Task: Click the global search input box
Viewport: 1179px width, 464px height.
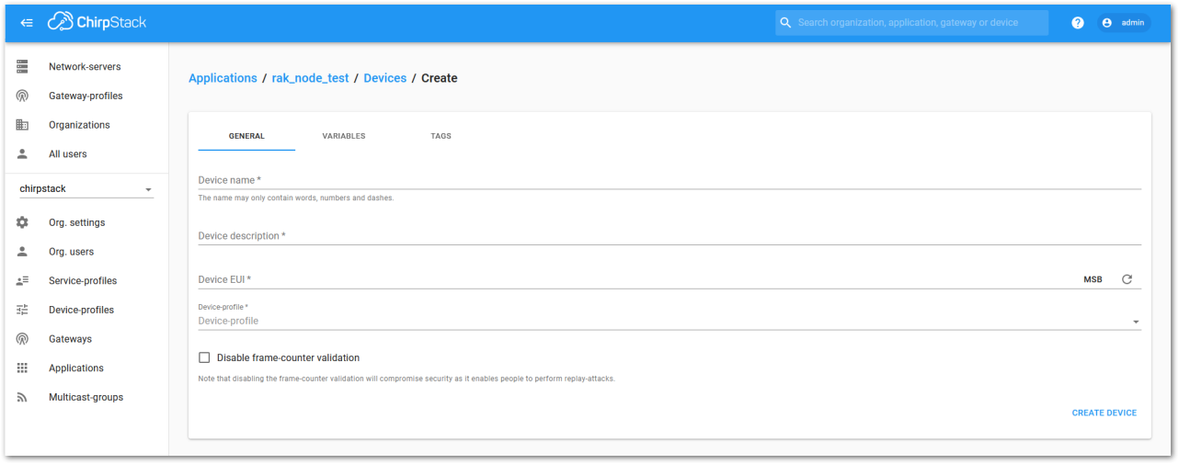Action: (911, 22)
